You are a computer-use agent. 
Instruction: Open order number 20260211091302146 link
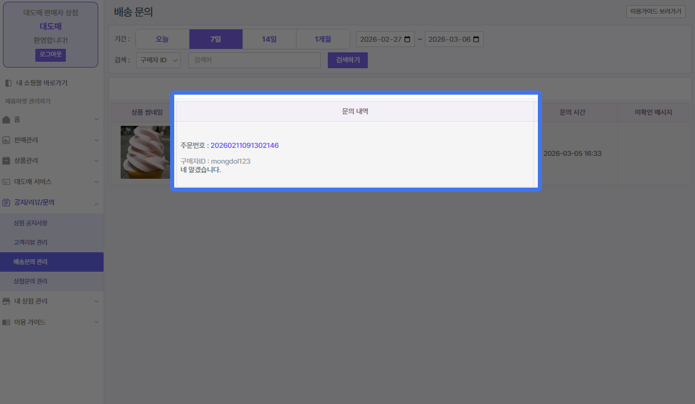244,145
